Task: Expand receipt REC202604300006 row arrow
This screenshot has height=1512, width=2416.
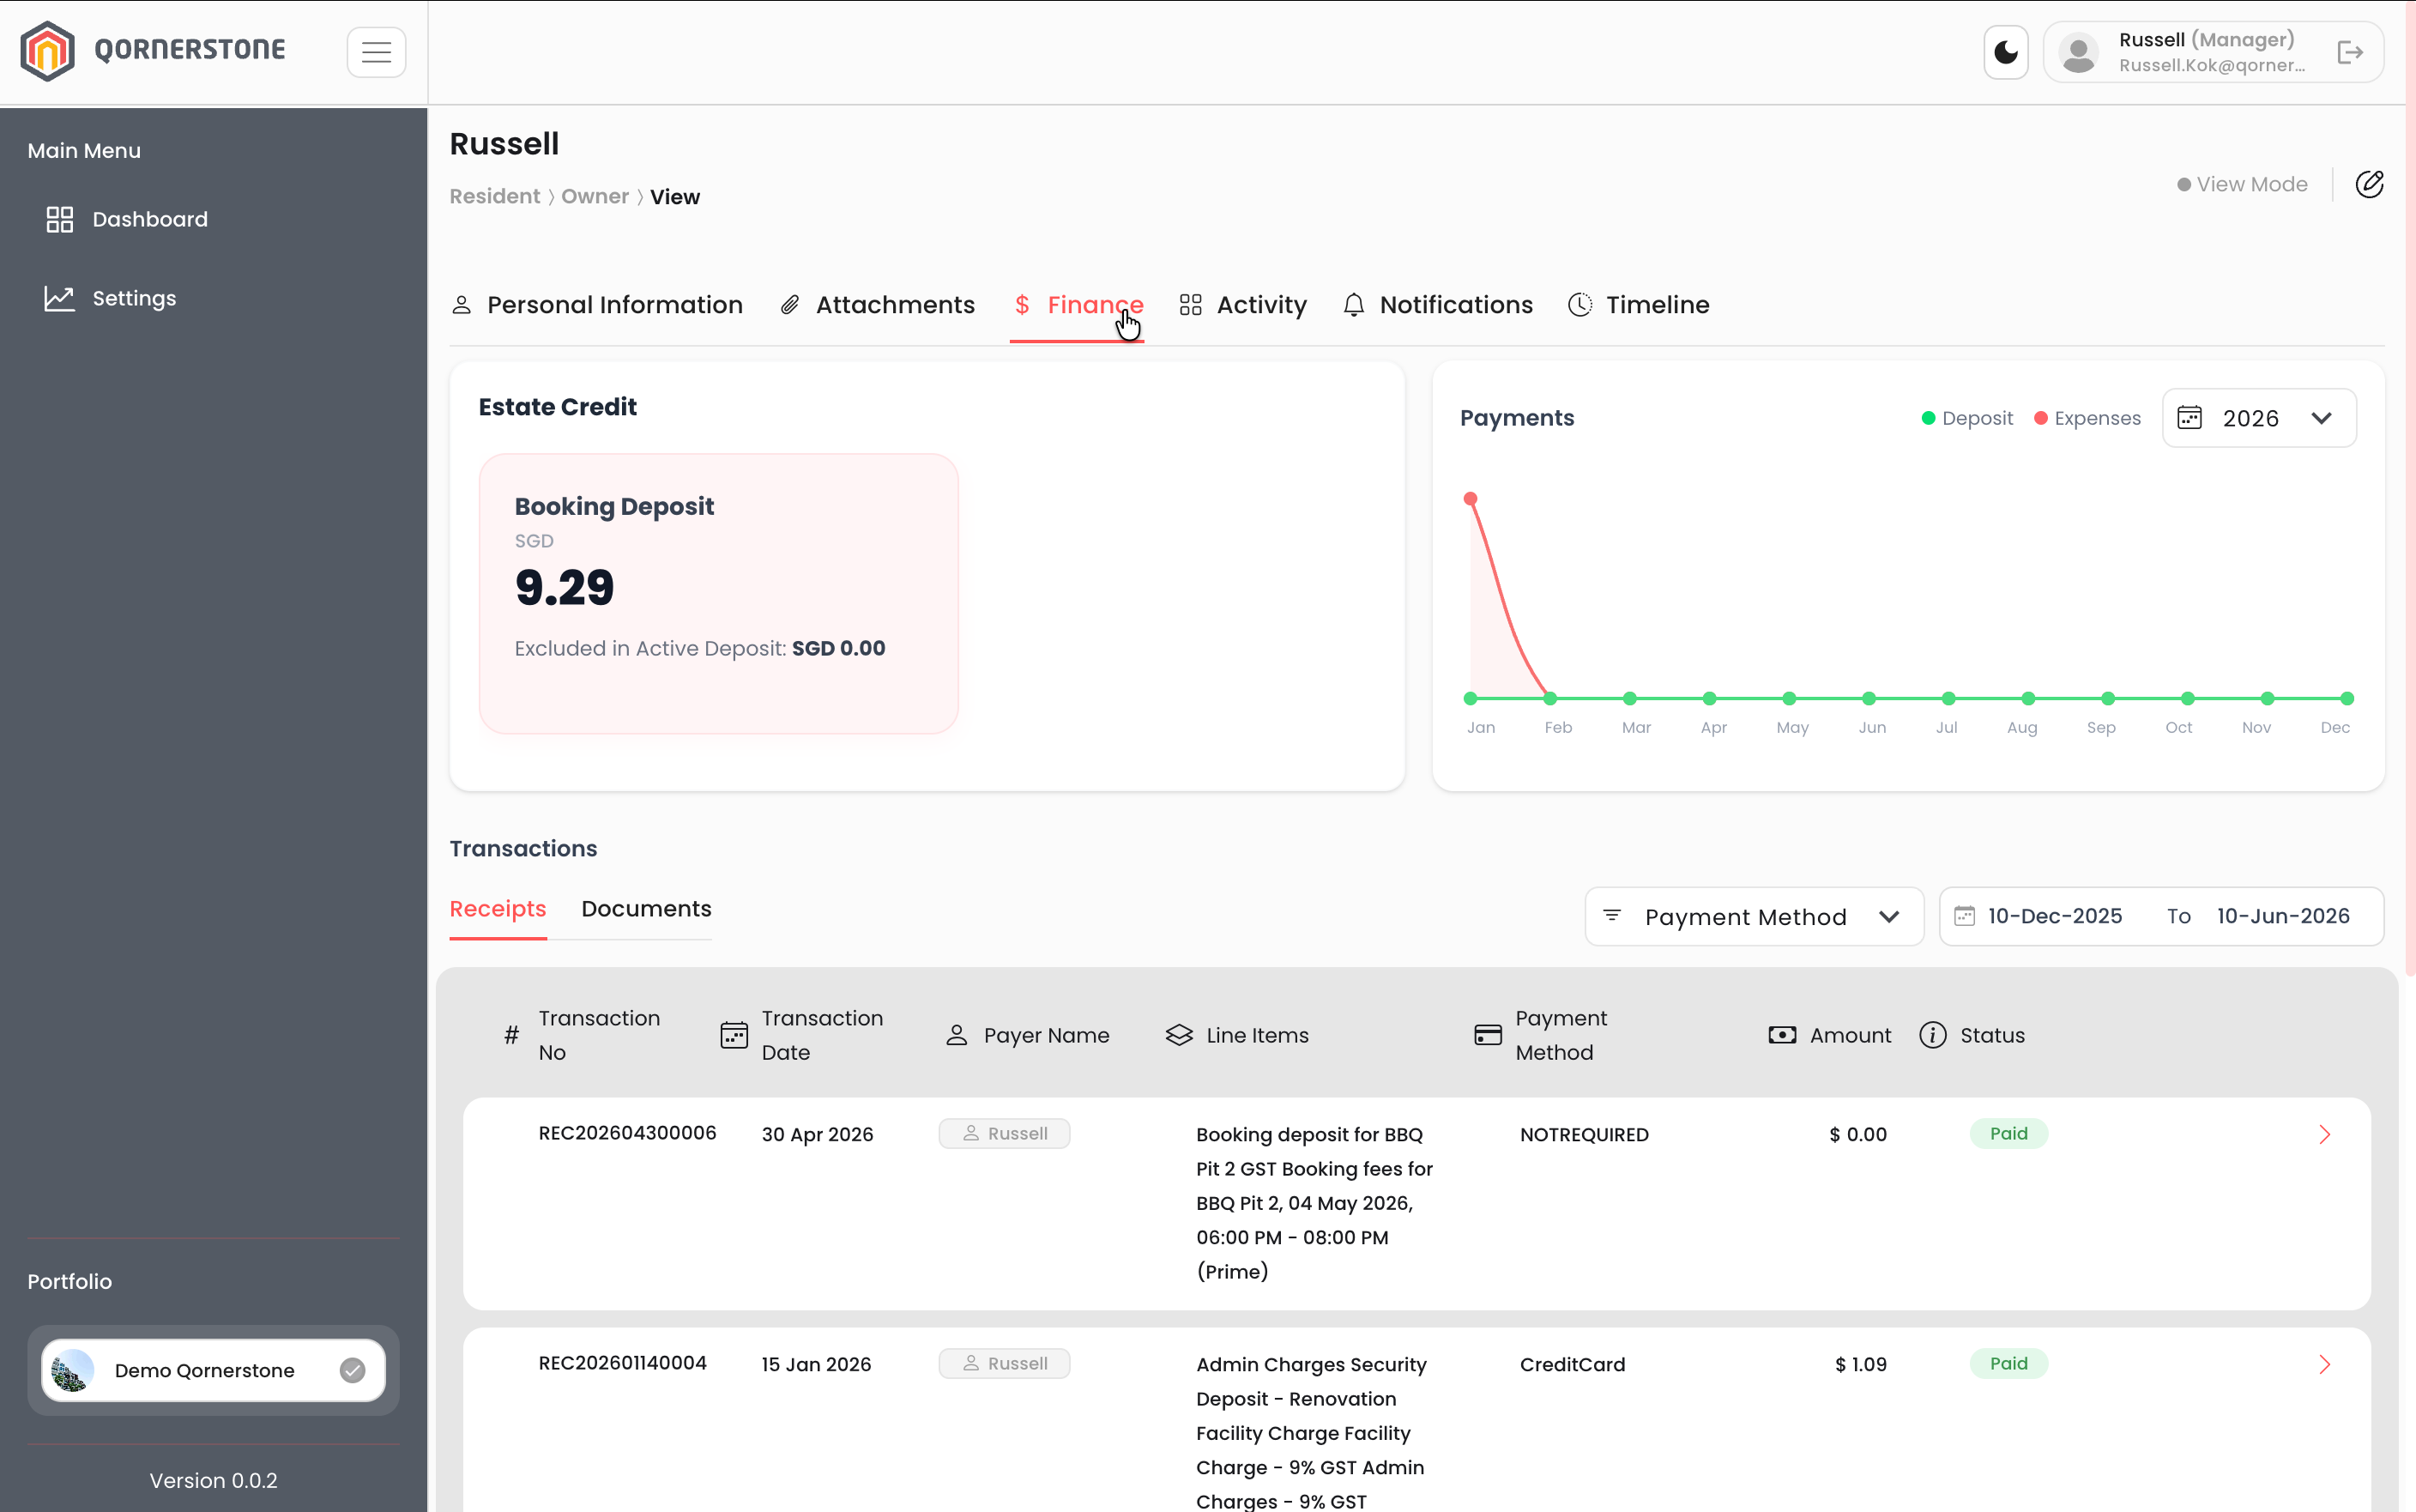Action: [2324, 1134]
